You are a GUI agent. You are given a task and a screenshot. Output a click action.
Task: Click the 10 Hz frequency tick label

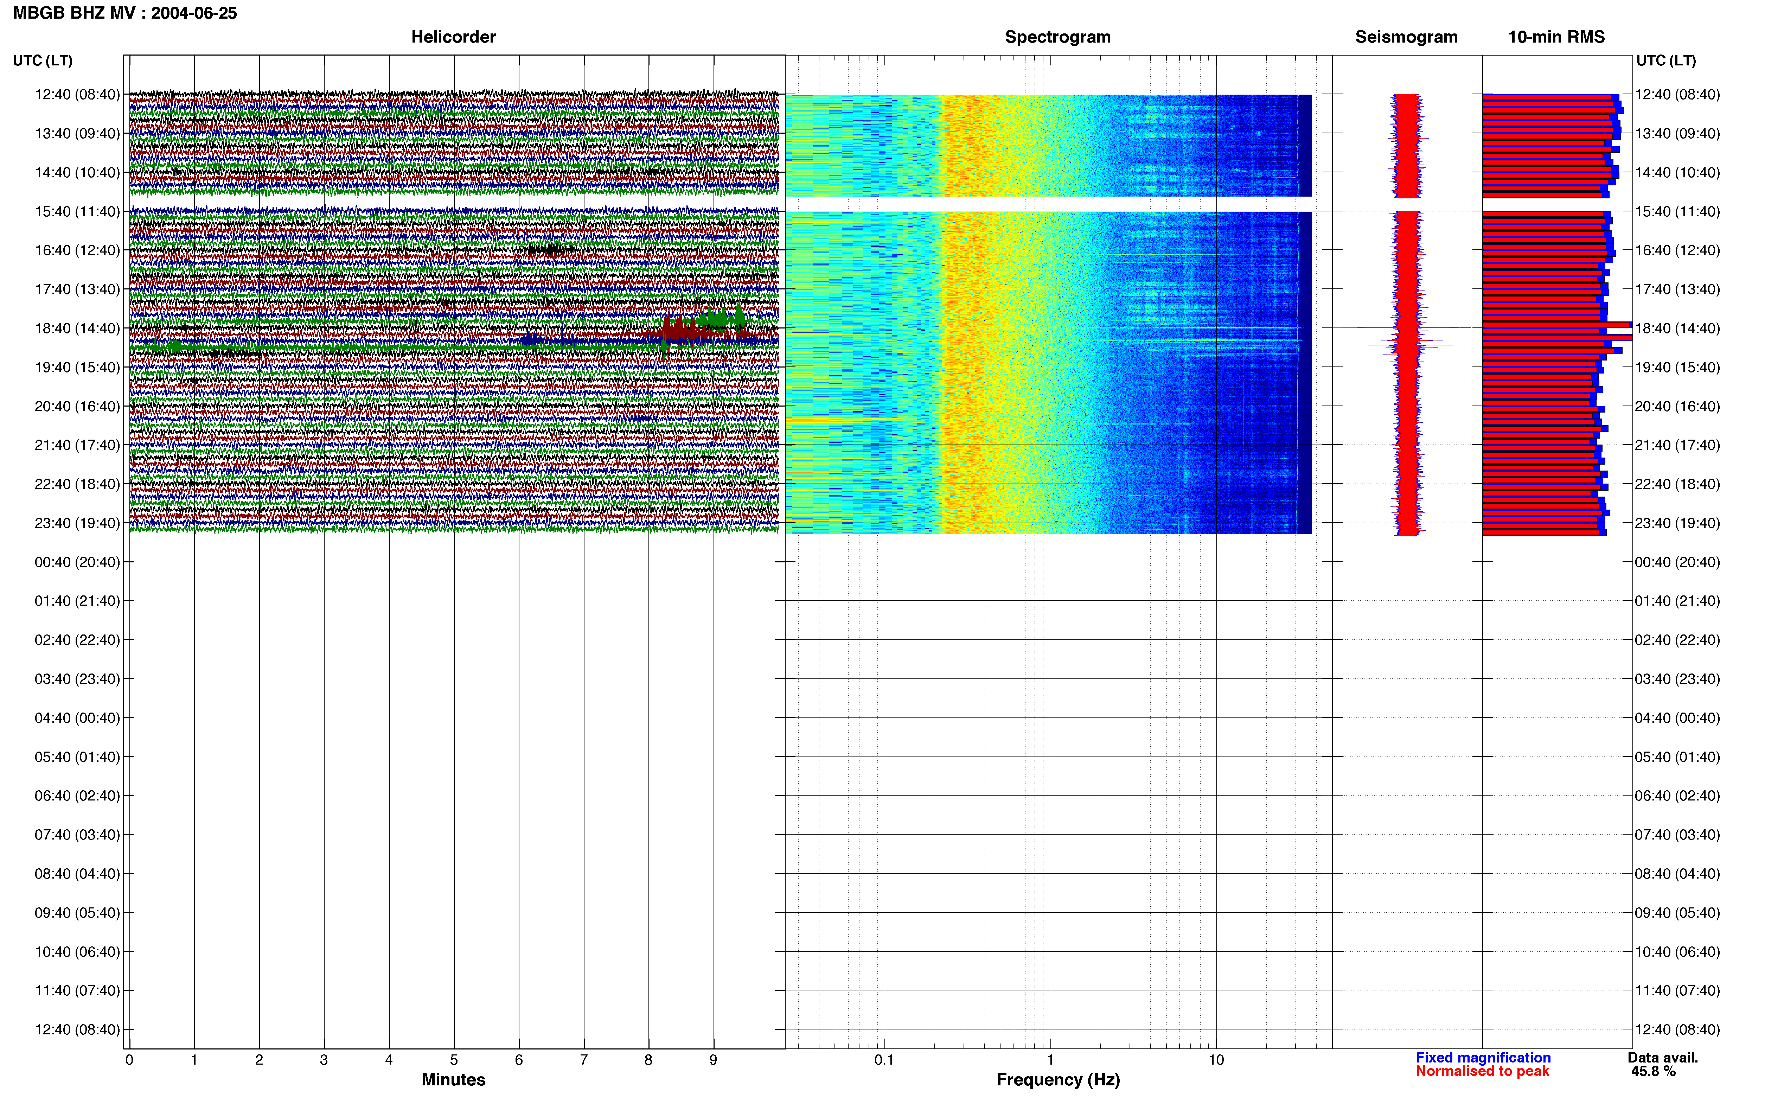[1216, 1059]
